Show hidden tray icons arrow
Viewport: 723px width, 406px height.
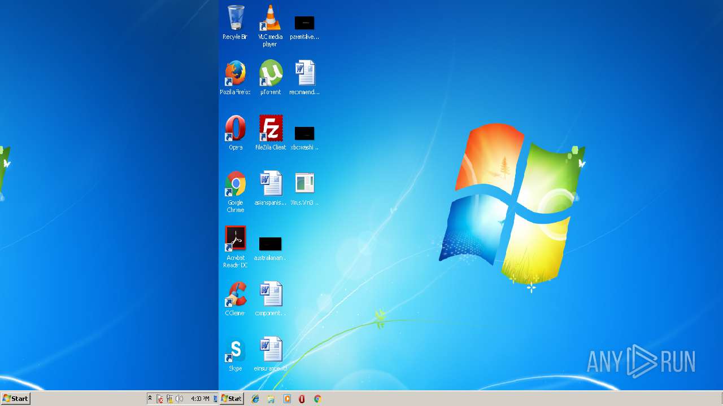[150, 398]
